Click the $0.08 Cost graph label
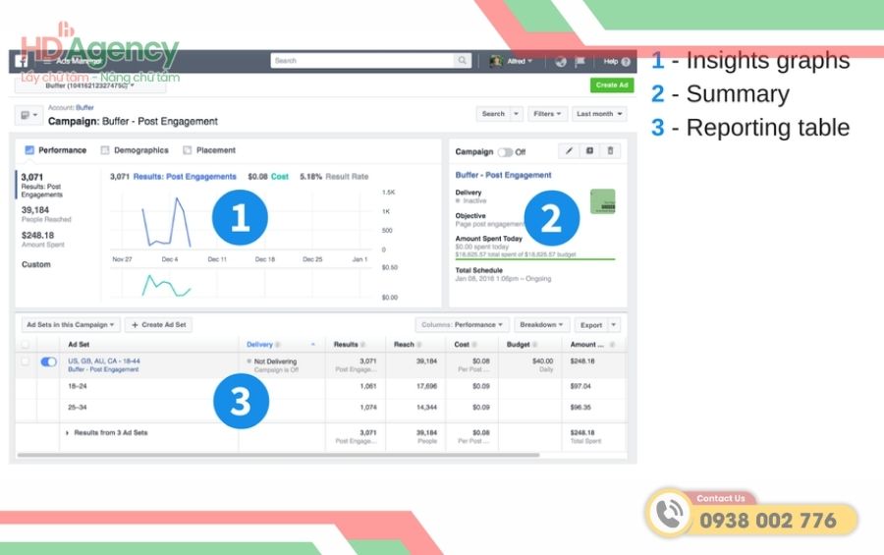Image resolution: width=884 pixels, height=555 pixels. 268,177
